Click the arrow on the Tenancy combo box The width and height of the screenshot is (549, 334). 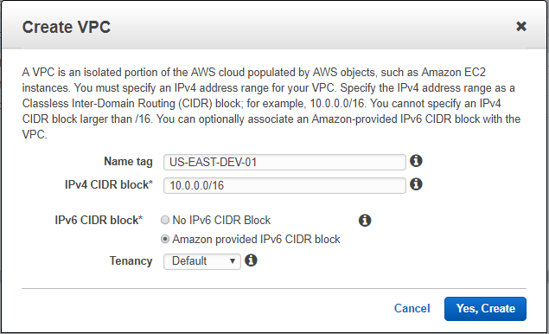point(232,261)
